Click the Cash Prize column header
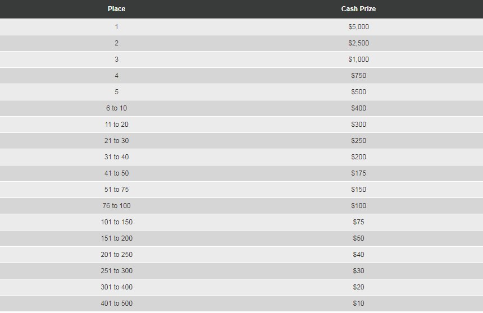This screenshot has width=483, height=313. (x=358, y=9)
